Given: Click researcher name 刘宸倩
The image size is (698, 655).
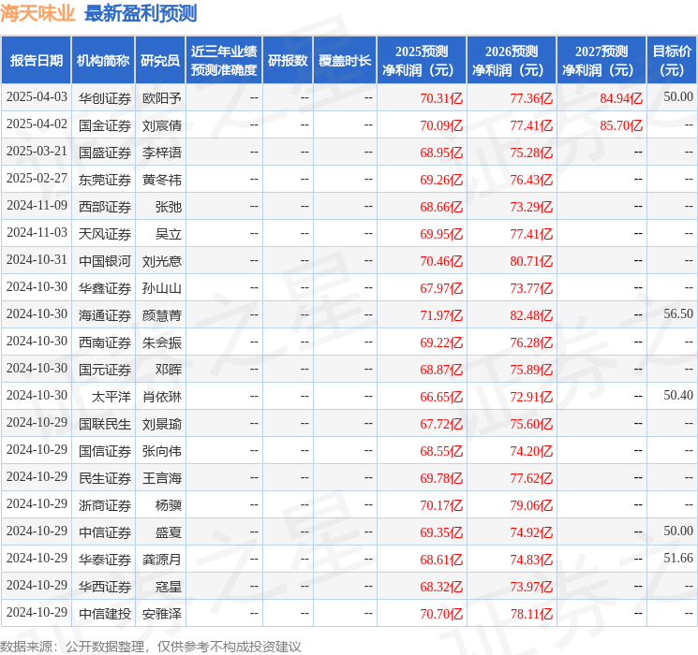Looking at the screenshot, I should (x=161, y=124).
